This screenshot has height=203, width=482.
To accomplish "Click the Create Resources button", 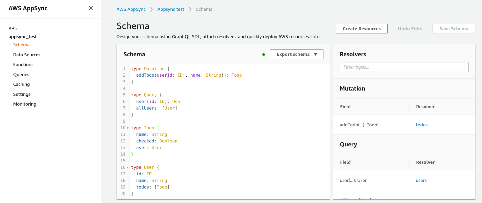I will 362,29.
